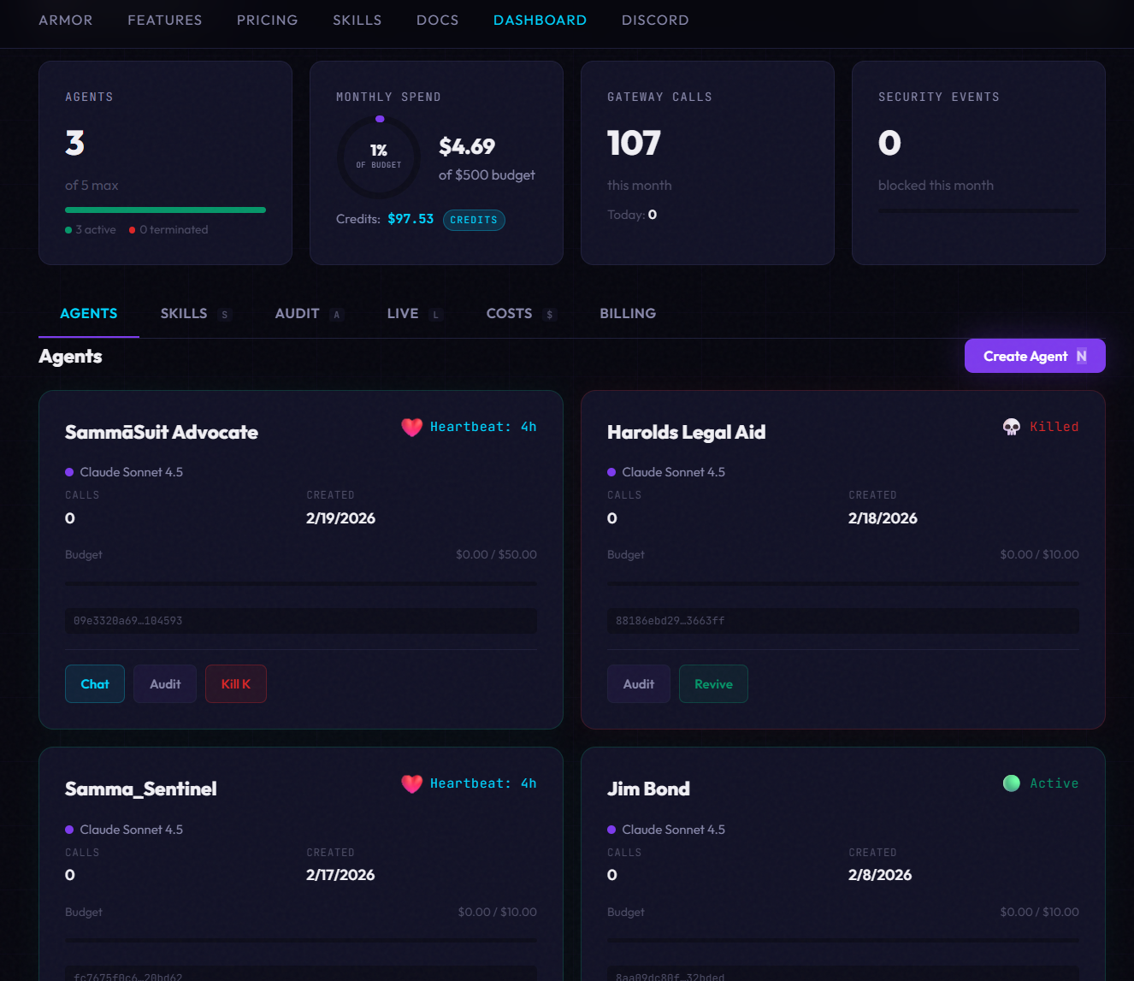Click the CREDITS badge in Monthly Spend card

point(474,220)
